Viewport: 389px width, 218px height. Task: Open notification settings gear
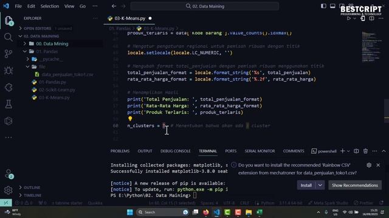tap(369, 165)
